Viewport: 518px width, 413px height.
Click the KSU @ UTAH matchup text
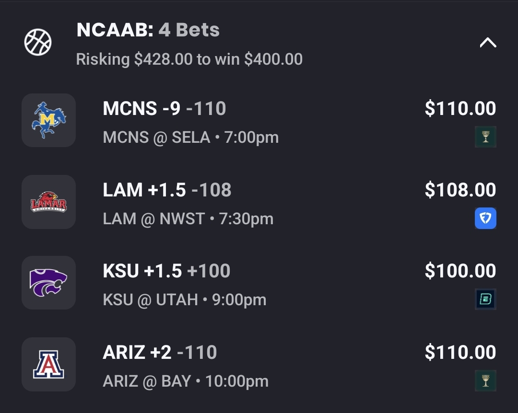click(184, 300)
